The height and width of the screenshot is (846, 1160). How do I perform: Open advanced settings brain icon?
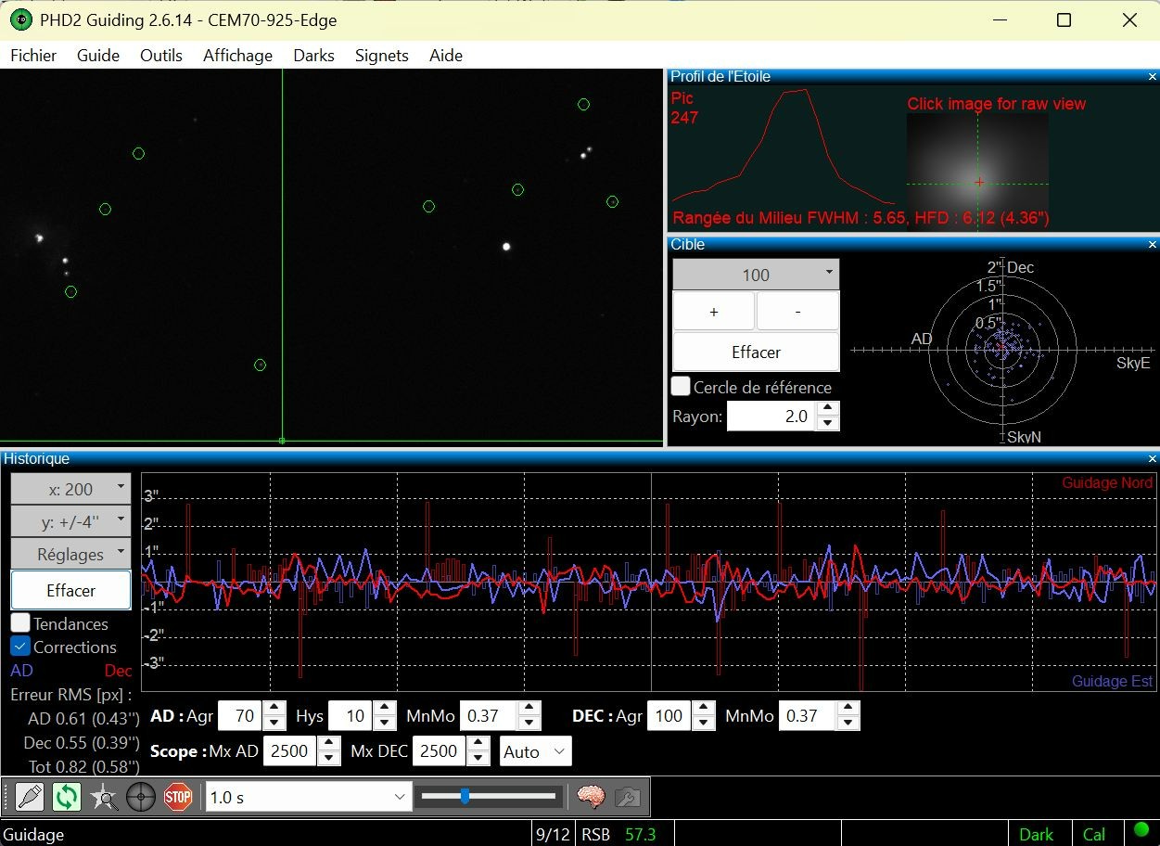591,797
